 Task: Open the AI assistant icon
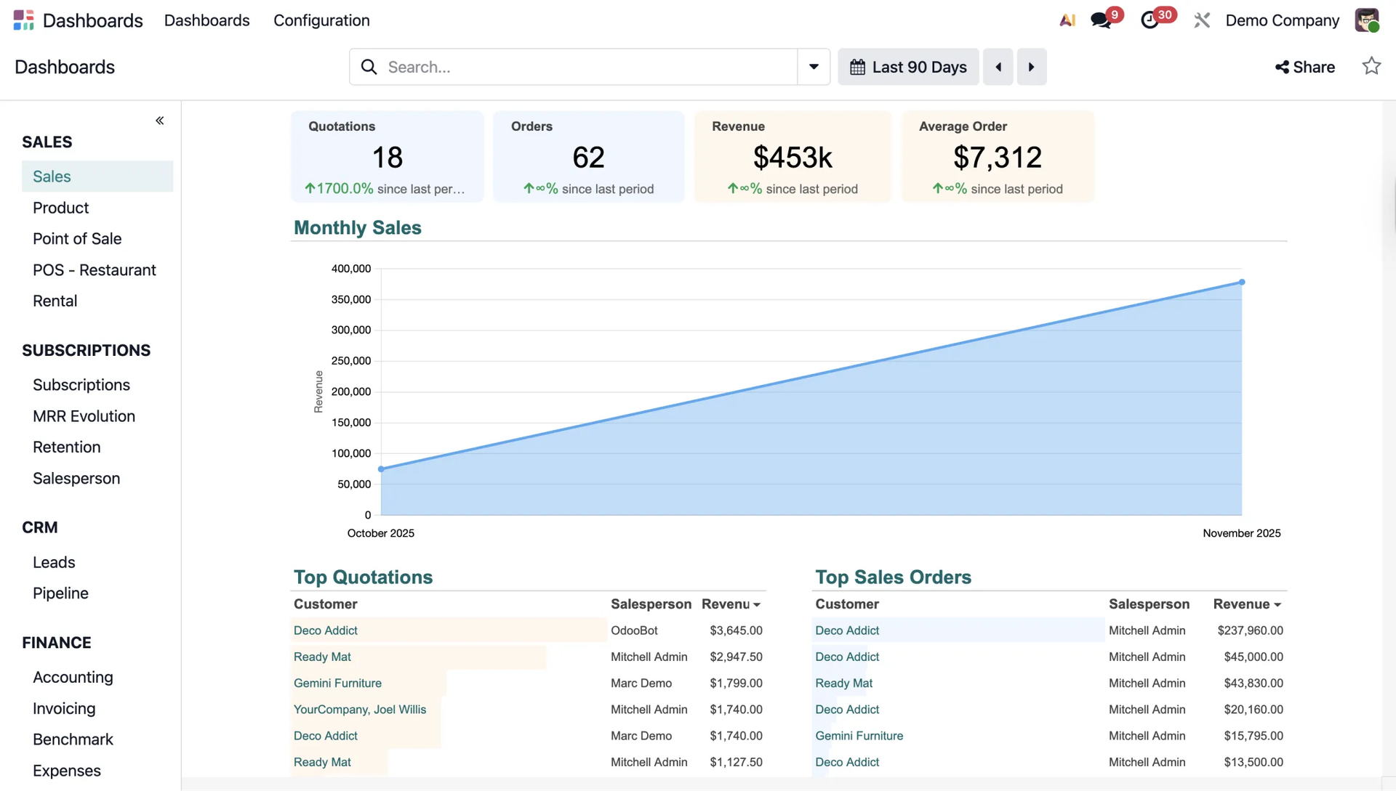[1067, 20]
